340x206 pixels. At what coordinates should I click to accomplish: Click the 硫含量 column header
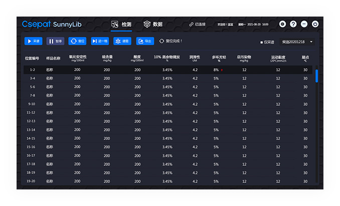107,58
